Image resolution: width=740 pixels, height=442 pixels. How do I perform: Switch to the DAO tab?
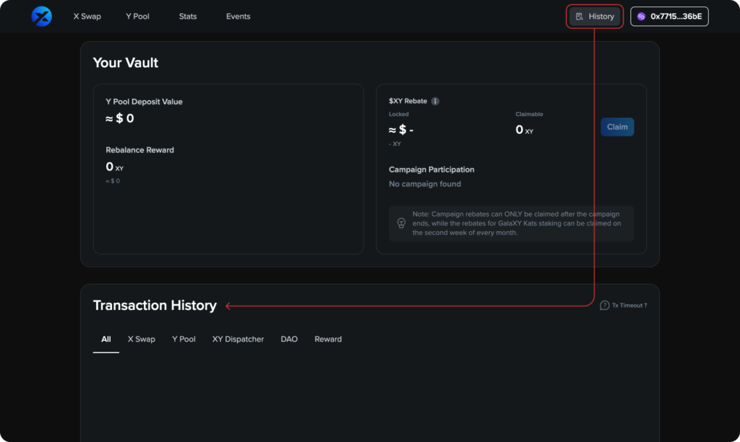tap(289, 339)
